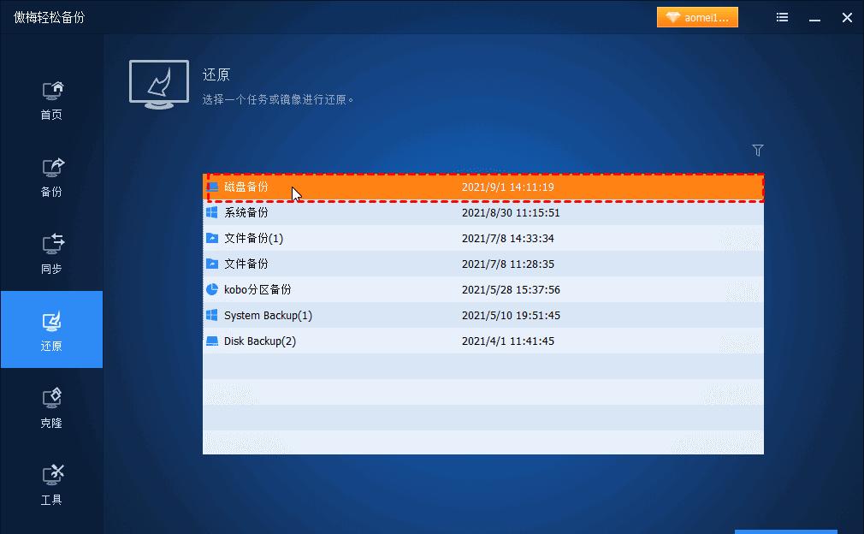Select the Disk Backup(2) task name
Image resolution: width=864 pixels, height=534 pixels.
(x=259, y=341)
